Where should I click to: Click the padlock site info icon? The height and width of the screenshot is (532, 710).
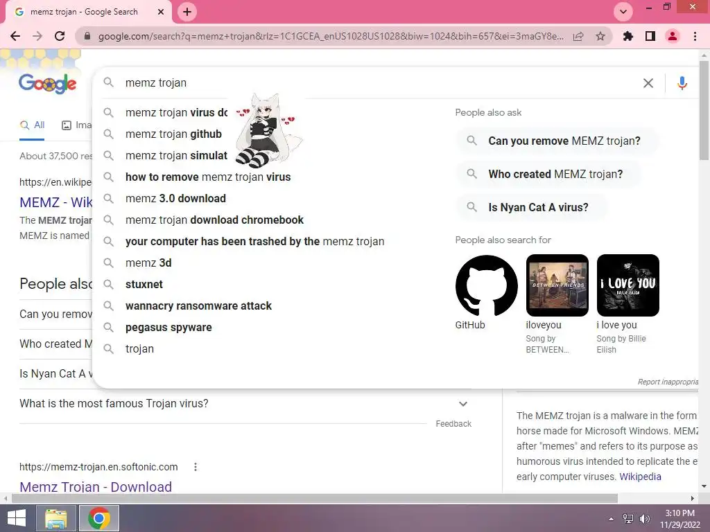point(87,36)
